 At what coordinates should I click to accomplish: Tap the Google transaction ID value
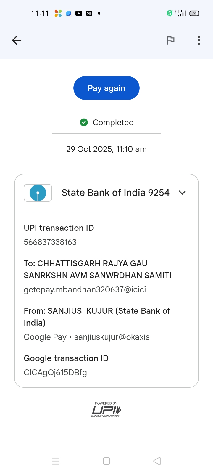pyautogui.click(x=55, y=373)
